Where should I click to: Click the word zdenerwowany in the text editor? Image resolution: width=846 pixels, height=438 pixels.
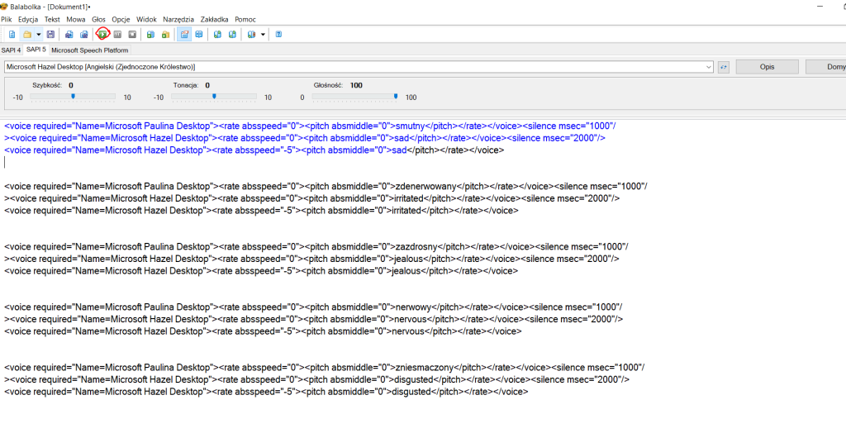click(x=428, y=186)
